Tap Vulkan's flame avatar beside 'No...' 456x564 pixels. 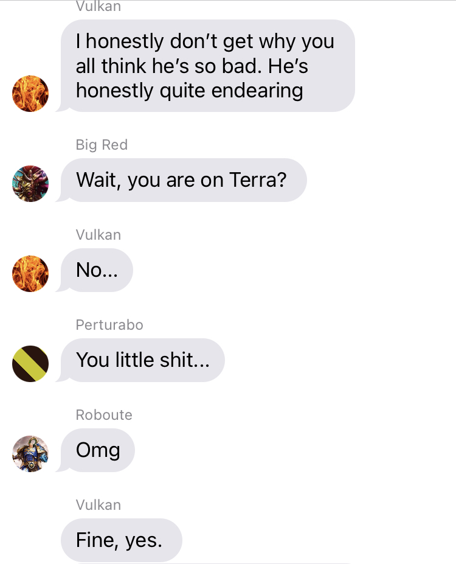30,274
